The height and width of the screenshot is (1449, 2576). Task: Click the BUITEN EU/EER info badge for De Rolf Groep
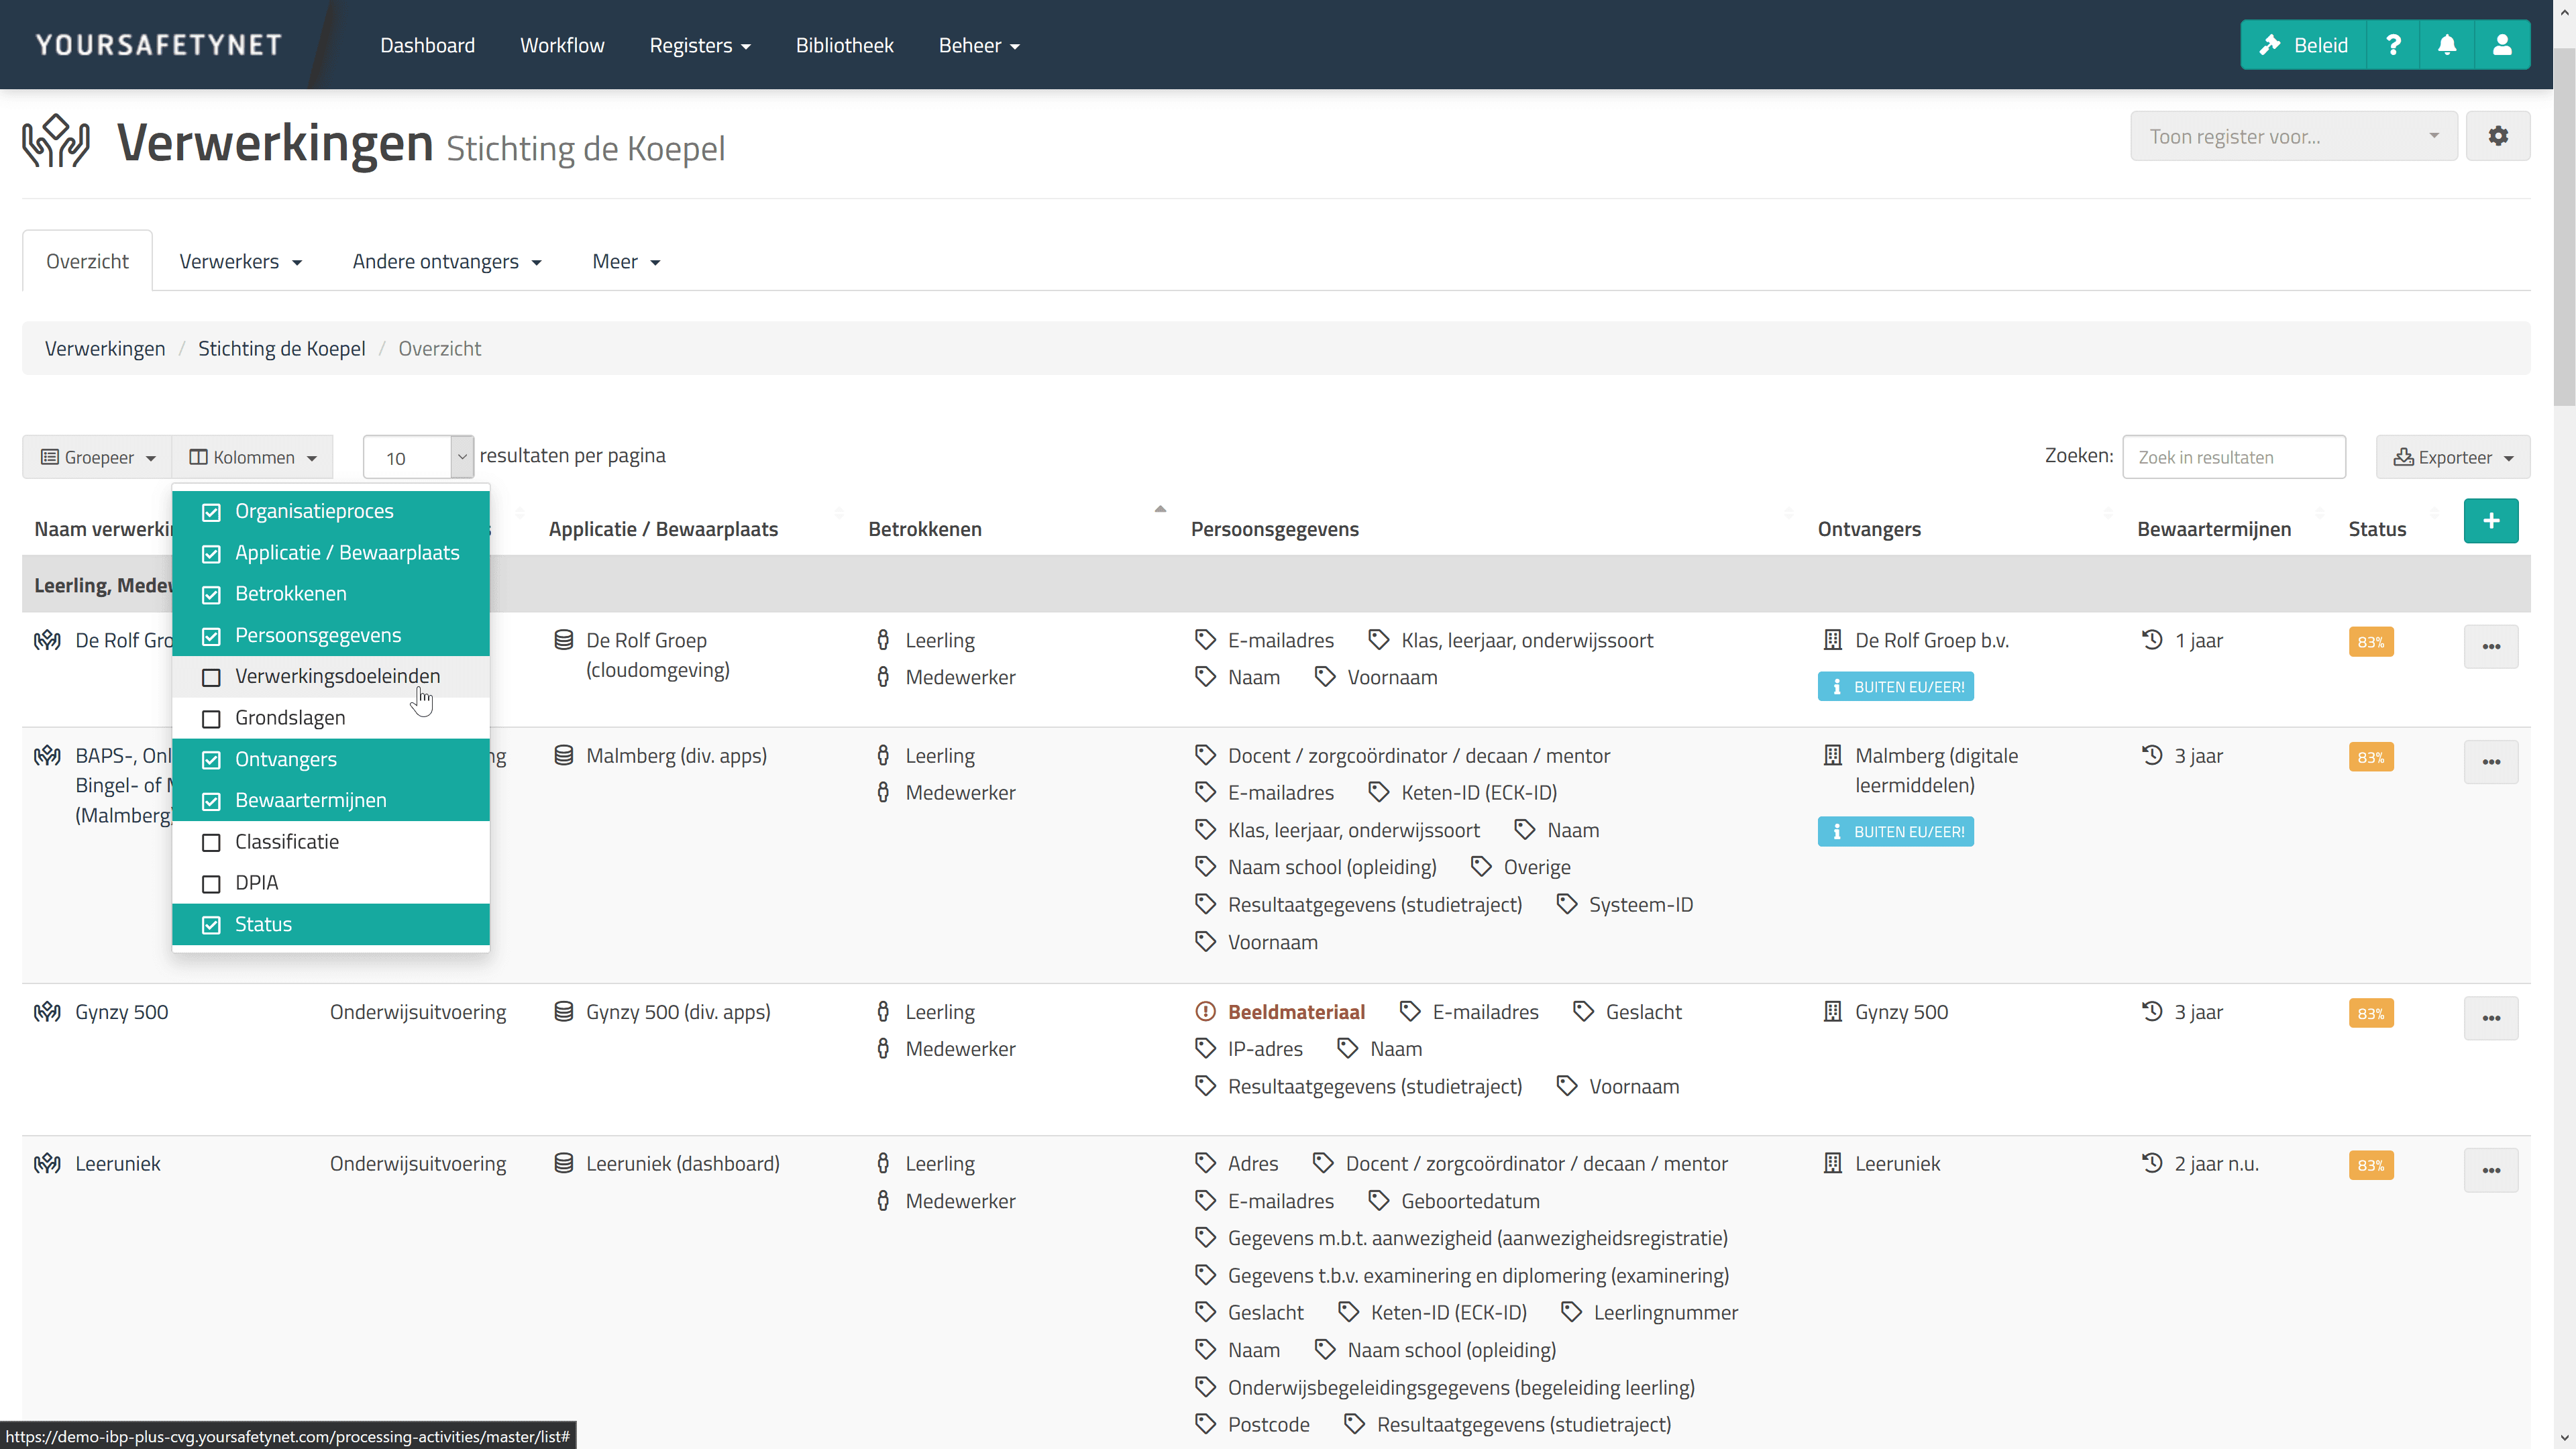1895,687
